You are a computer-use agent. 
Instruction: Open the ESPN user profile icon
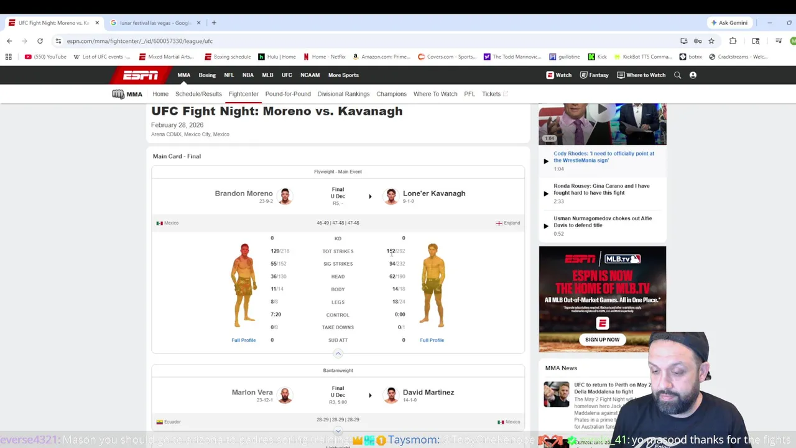tap(693, 75)
